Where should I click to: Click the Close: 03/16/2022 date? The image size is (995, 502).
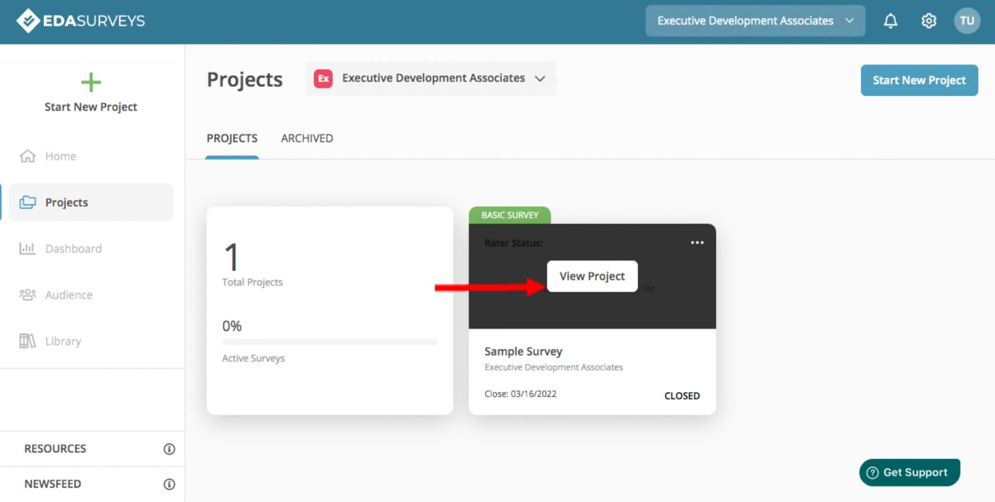pos(520,394)
